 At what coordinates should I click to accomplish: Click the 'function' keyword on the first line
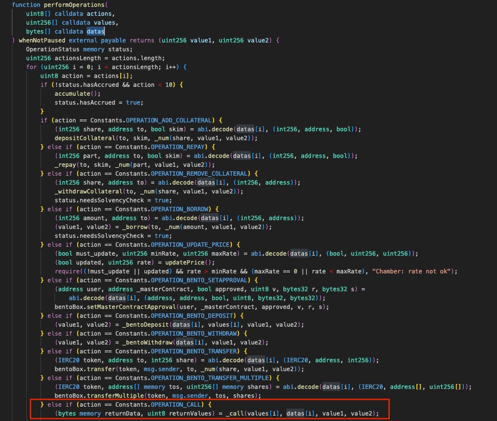(x=26, y=5)
